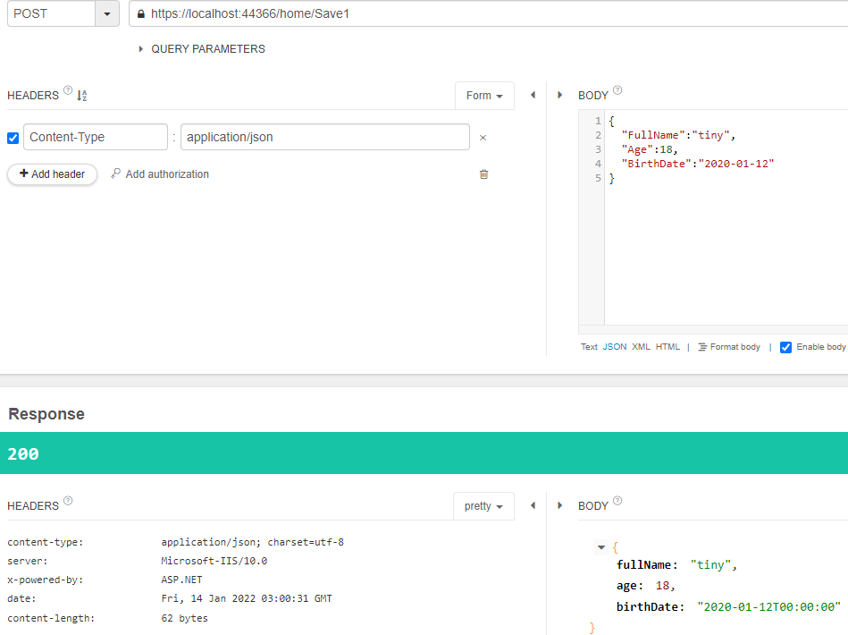848x635 pixels.
Task: Expand the QUERY PARAMETERS section
Action: point(202,49)
